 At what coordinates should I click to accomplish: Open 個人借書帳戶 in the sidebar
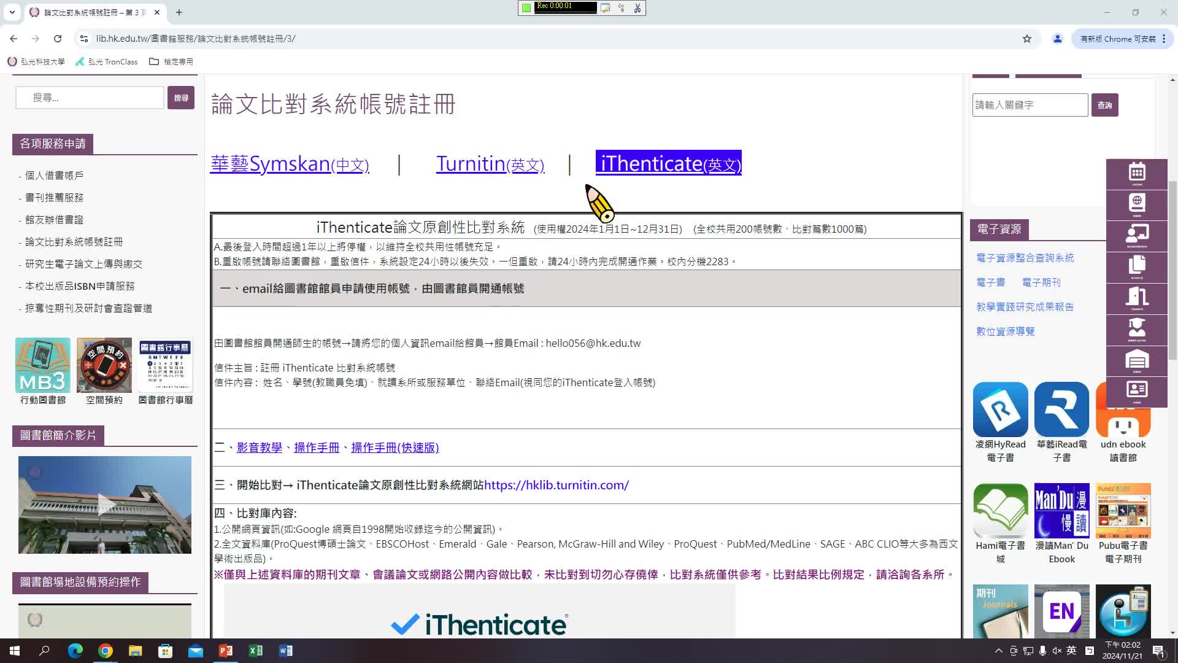(x=54, y=176)
